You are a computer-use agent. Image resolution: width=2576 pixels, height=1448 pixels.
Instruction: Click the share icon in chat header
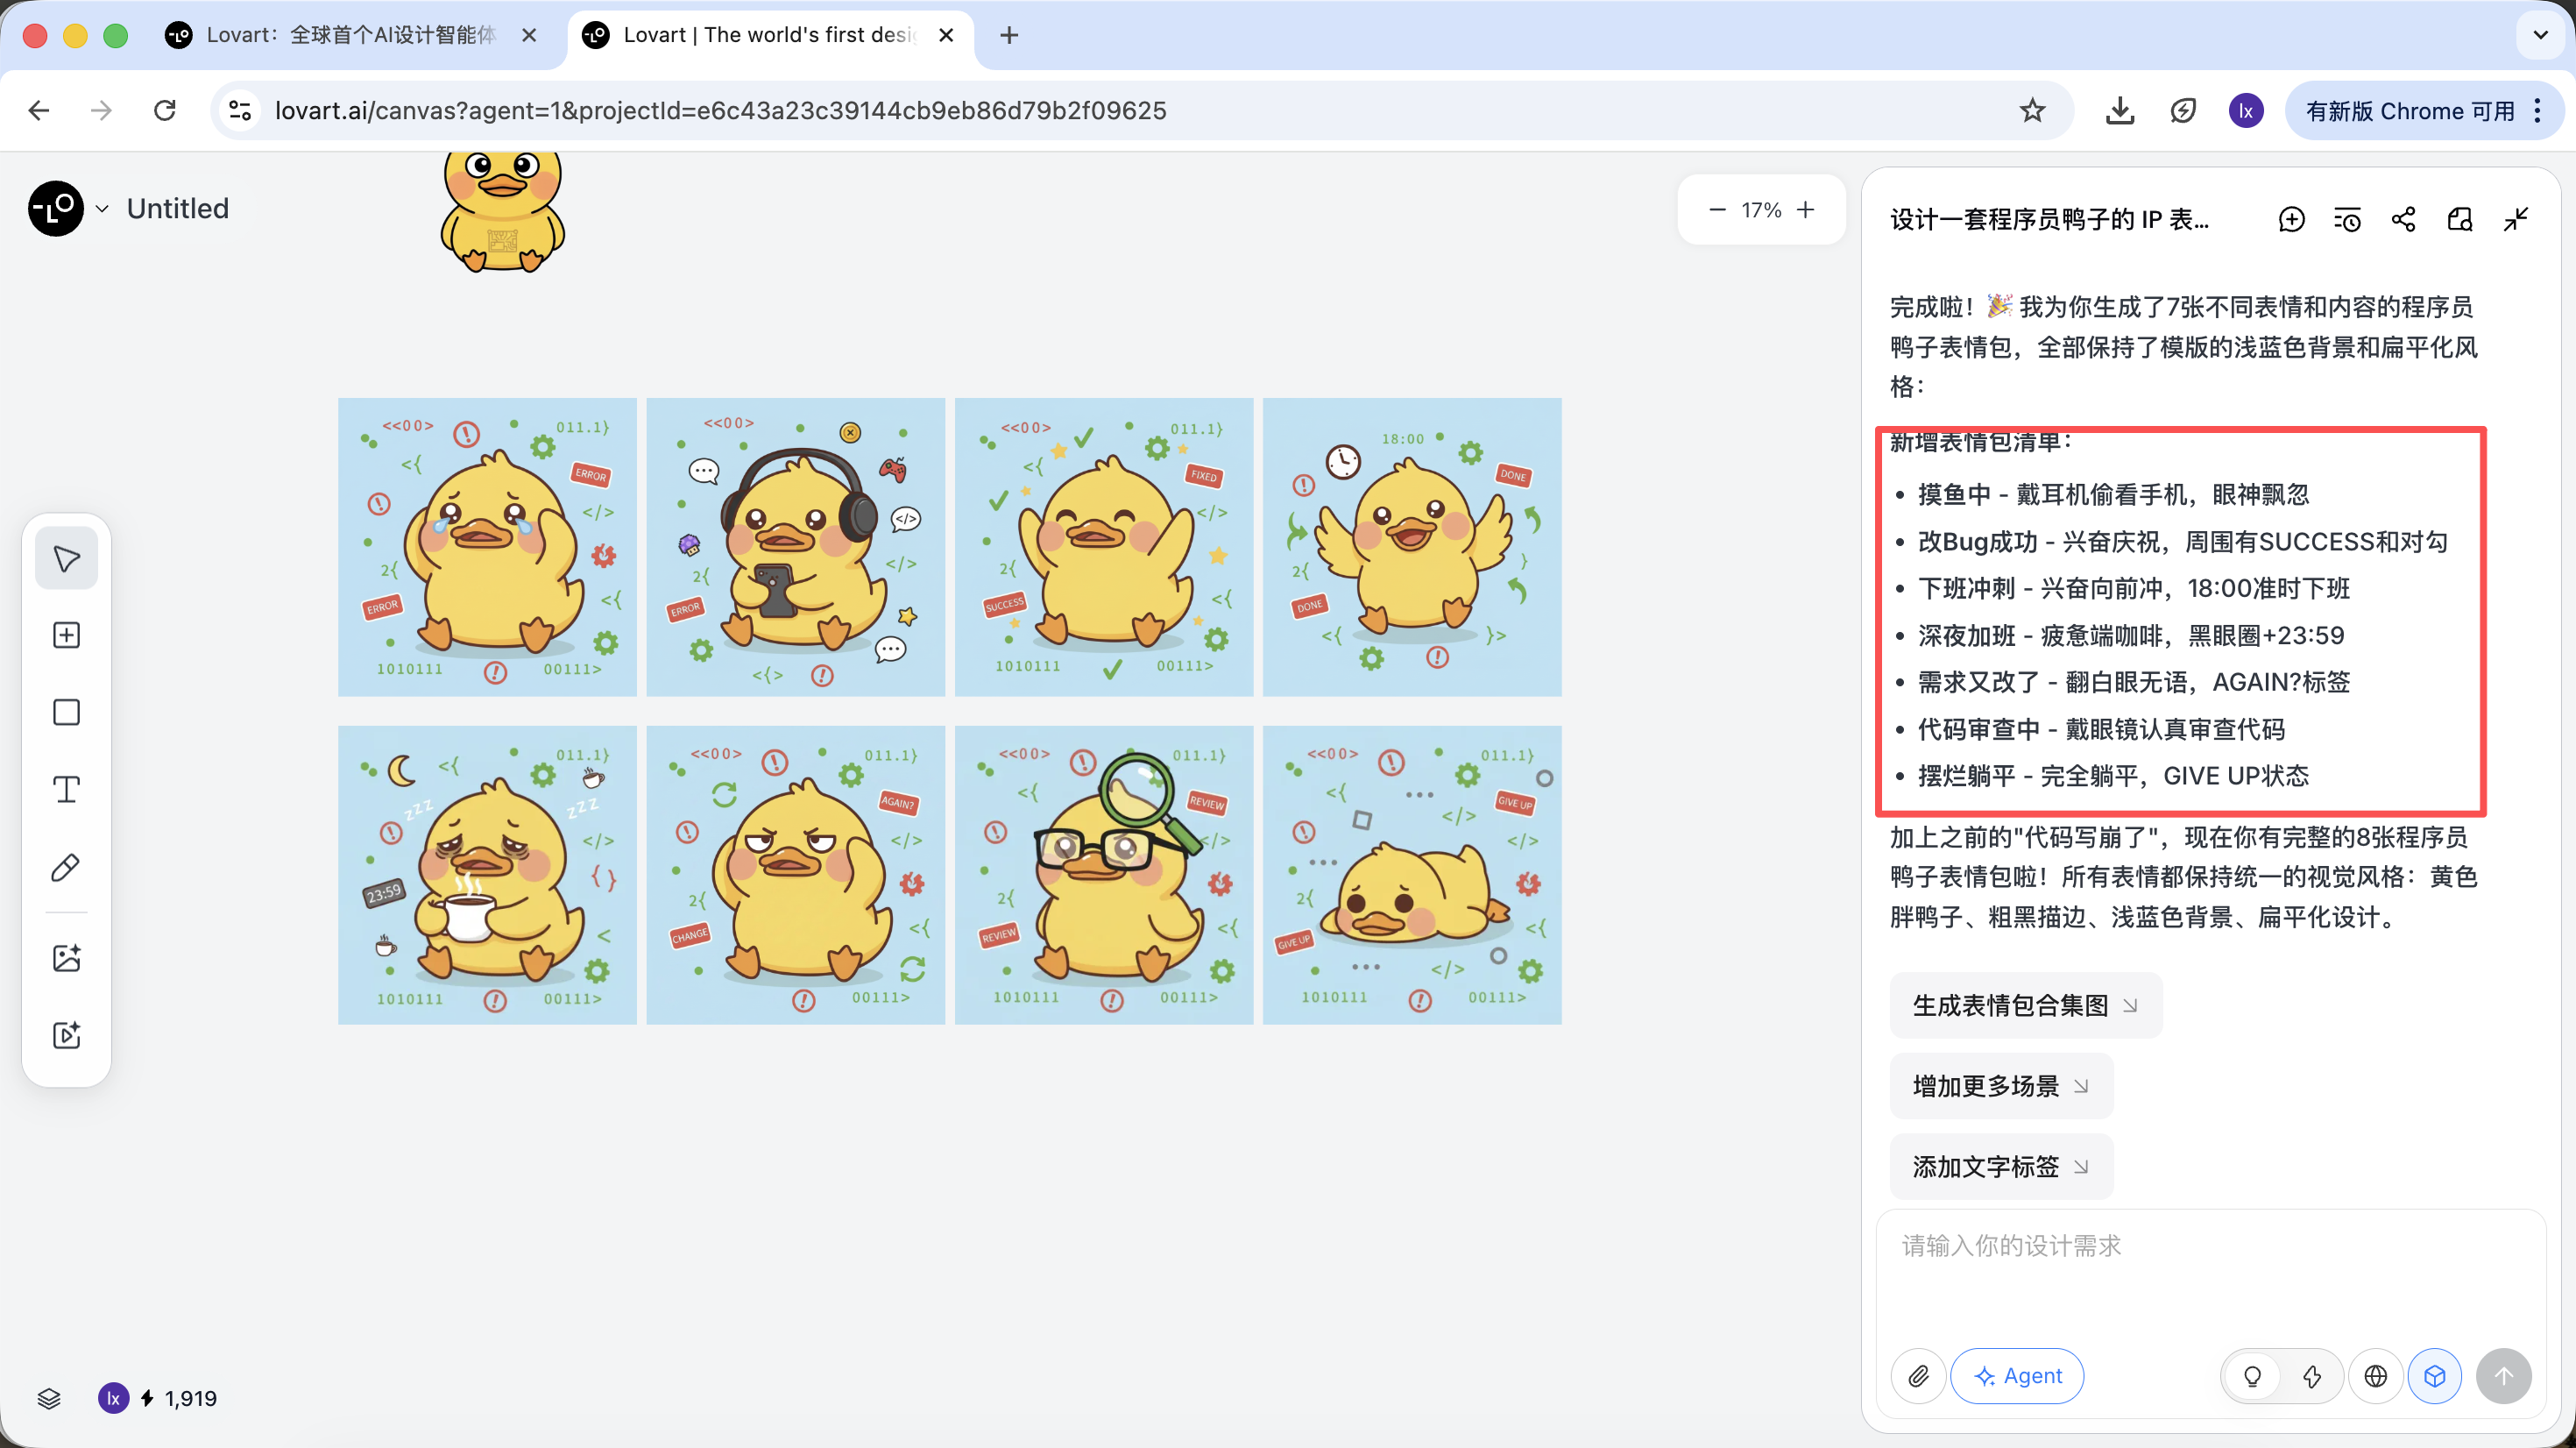[x=2403, y=219]
